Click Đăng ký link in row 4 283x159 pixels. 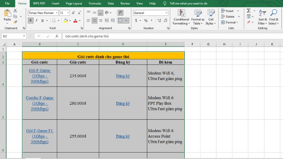click(x=123, y=76)
